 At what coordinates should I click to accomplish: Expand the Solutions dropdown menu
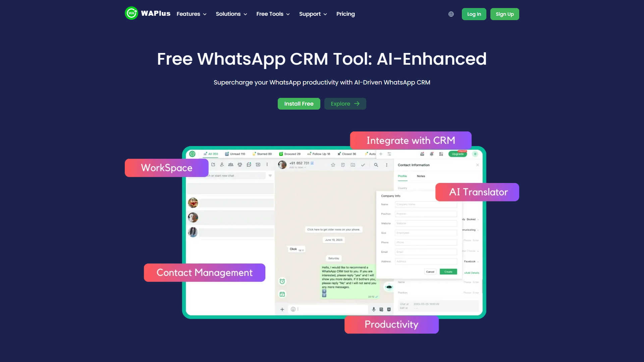coord(231,14)
